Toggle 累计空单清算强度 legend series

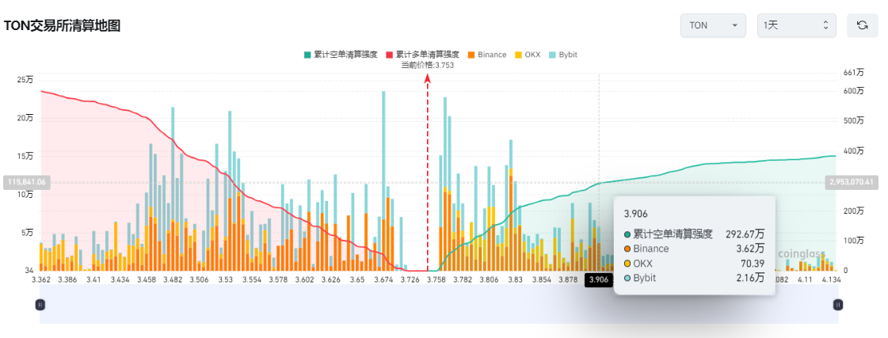pyautogui.click(x=341, y=55)
